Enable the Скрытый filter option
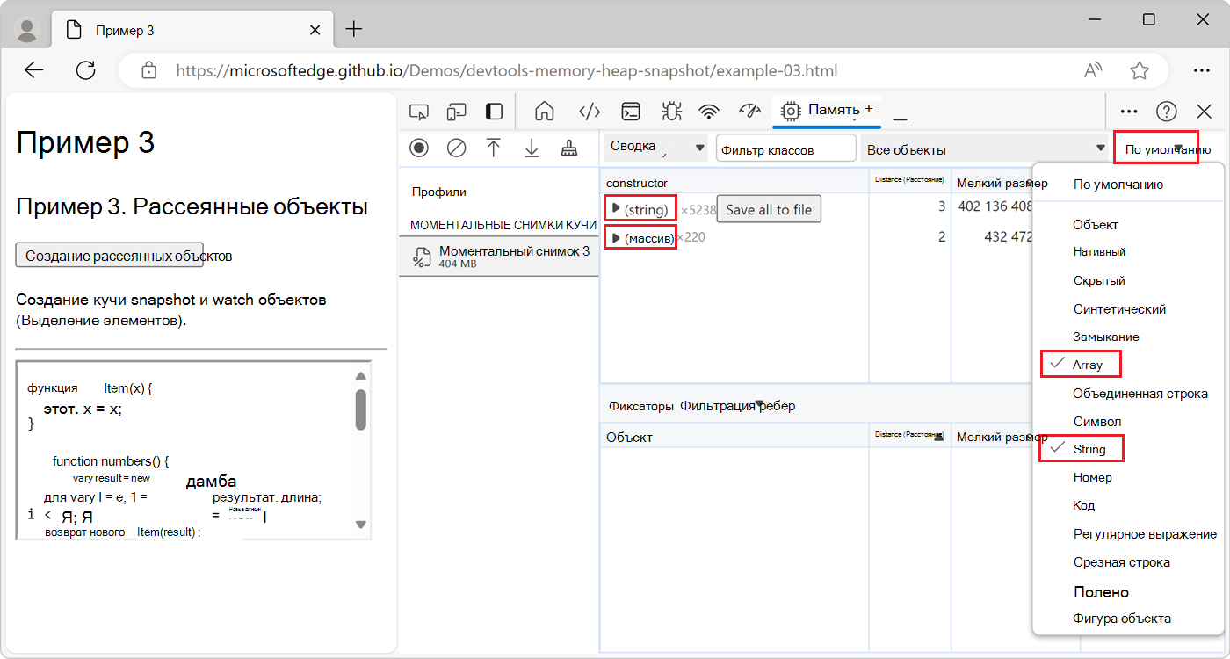Image resolution: width=1230 pixels, height=659 pixels. click(x=1099, y=280)
